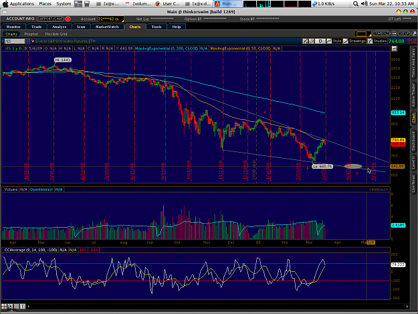This screenshot has width=418, height=314.
Task: Click the 764.00 last price display
Action: 397,41
